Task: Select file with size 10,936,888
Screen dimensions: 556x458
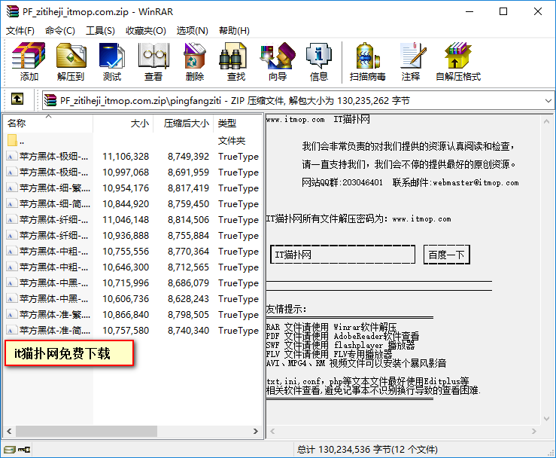Action: click(132, 235)
